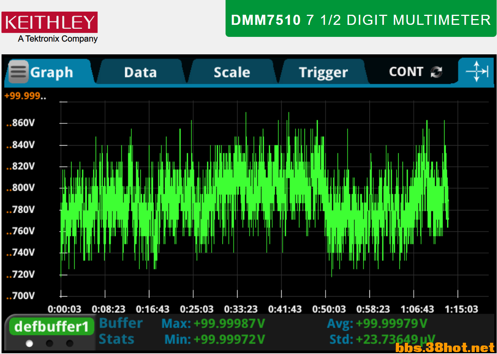This screenshot has width=497, height=354.
Task: Tap the ..700V axis label
Action: (x=20, y=296)
